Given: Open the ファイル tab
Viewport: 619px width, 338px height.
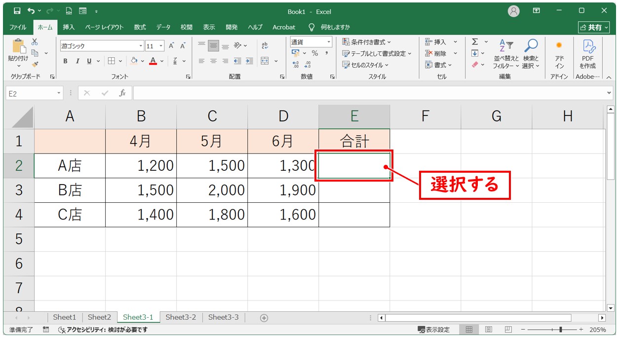Looking at the screenshot, I should click(x=18, y=27).
